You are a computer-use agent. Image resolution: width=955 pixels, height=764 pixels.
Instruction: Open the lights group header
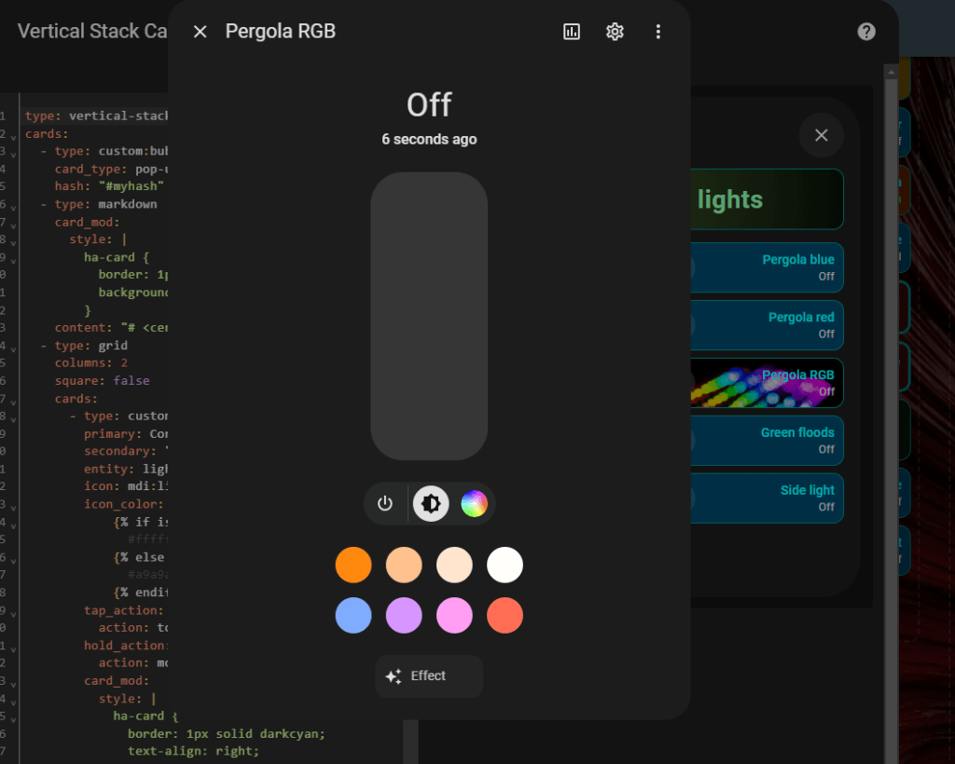(x=767, y=198)
